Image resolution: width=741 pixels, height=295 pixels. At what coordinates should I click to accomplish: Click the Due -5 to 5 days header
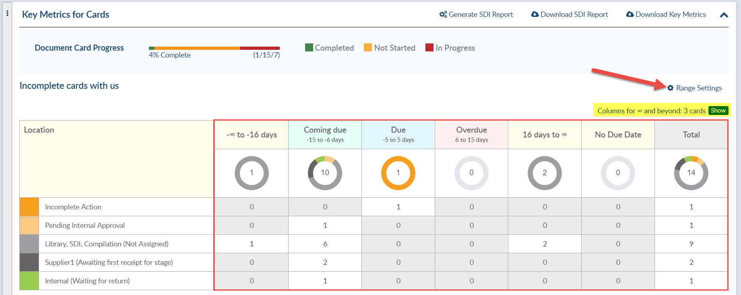point(398,135)
